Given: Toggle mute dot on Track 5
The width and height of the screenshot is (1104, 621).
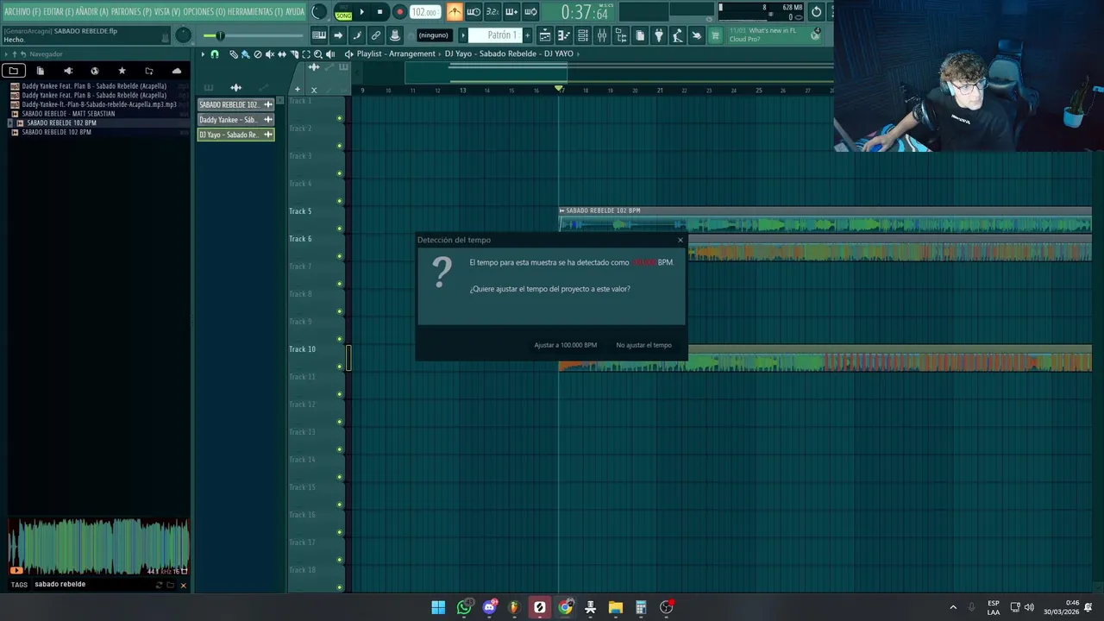Looking at the screenshot, I should click(340, 229).
